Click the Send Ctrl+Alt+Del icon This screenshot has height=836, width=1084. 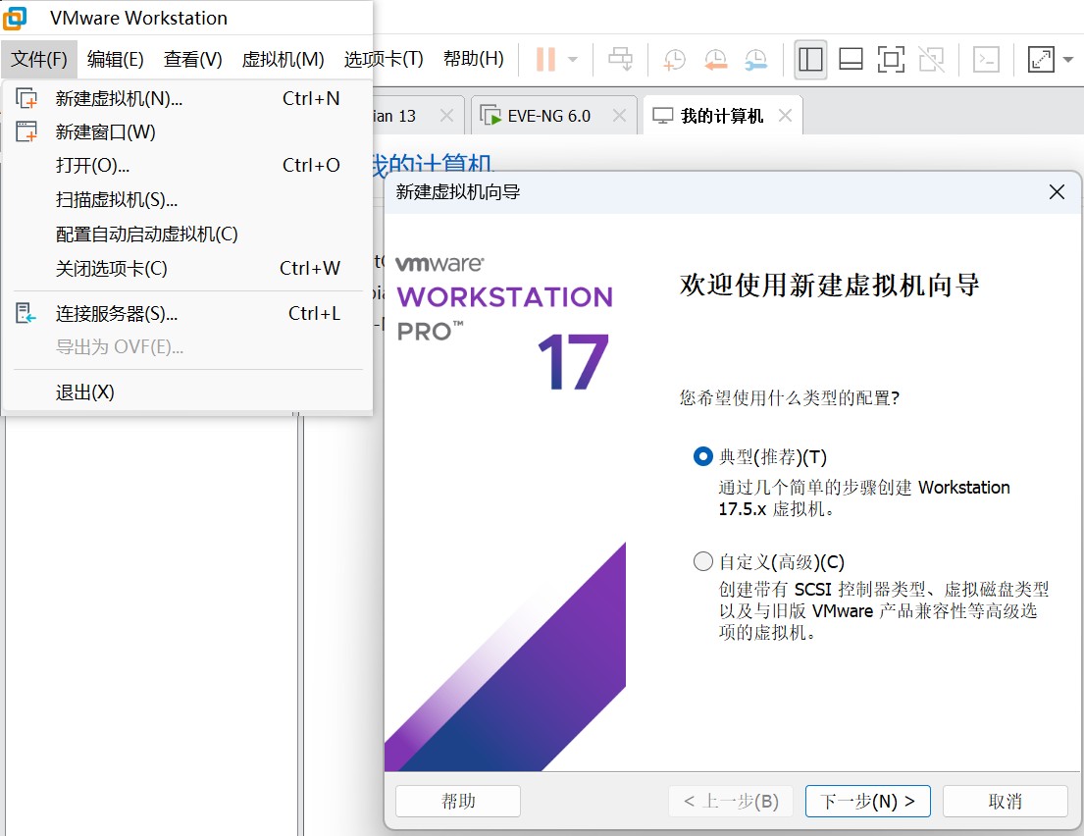[x=620, y=59]
